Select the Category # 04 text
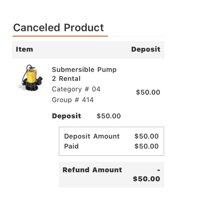The height and width of the screenshot is (198, 211). click(x=76, y=89)
